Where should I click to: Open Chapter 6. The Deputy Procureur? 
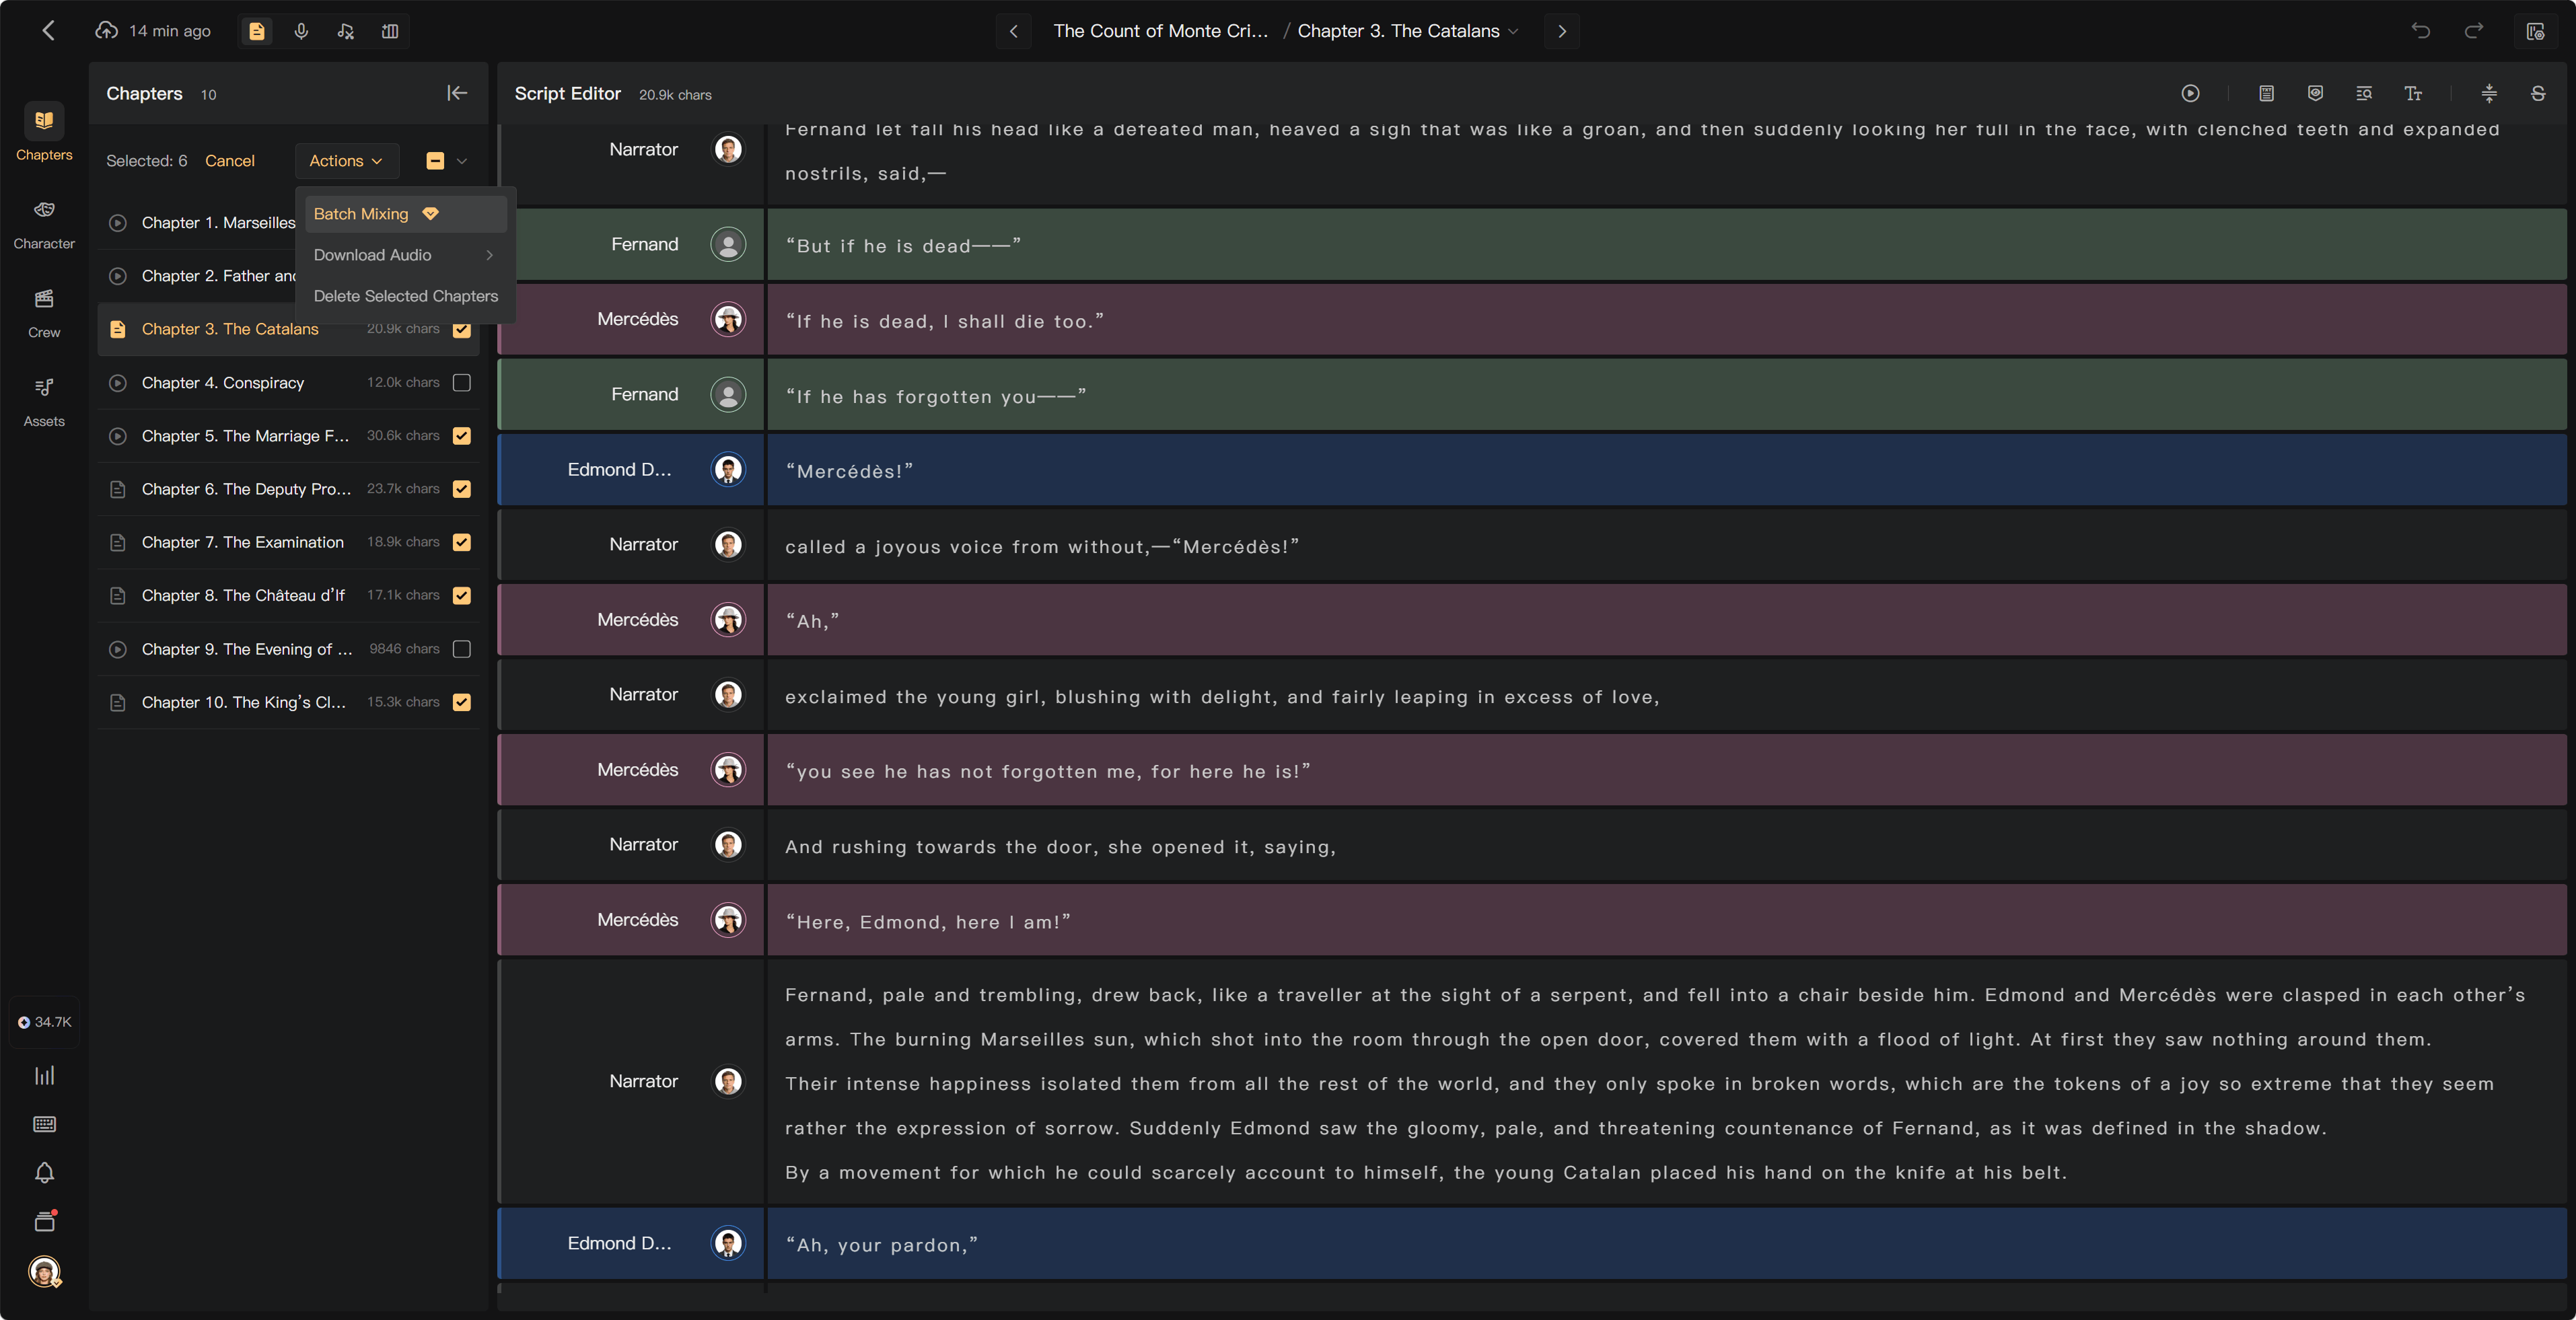click(x=288, y=489)
